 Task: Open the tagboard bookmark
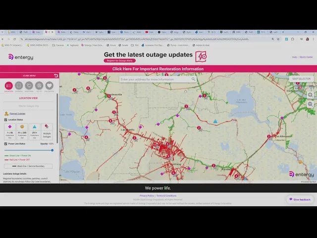click(72, 45)
